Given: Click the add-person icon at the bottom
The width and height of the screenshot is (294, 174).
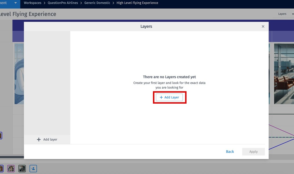Looking at the screenshot, I should (x=33, y=168).
